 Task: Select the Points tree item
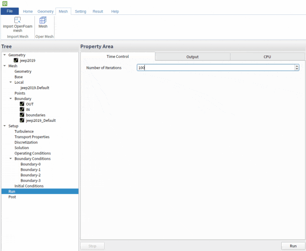20,93
